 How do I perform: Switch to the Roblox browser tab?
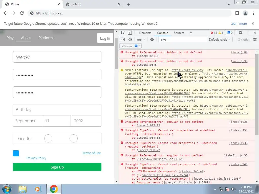point(93,4)
